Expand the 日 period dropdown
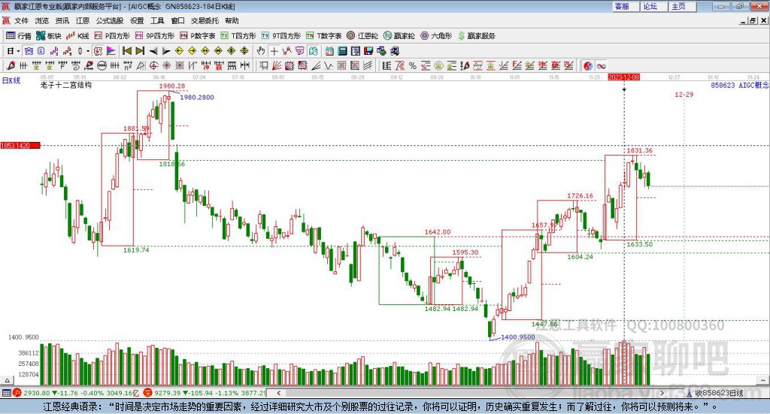 18,51
